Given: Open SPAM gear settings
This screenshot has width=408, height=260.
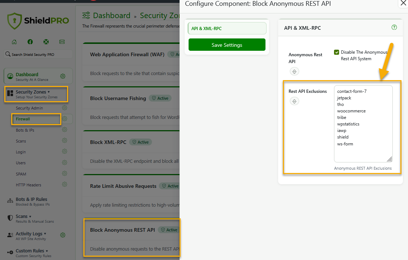Looking at the screenshot, I should pos(65,174).
